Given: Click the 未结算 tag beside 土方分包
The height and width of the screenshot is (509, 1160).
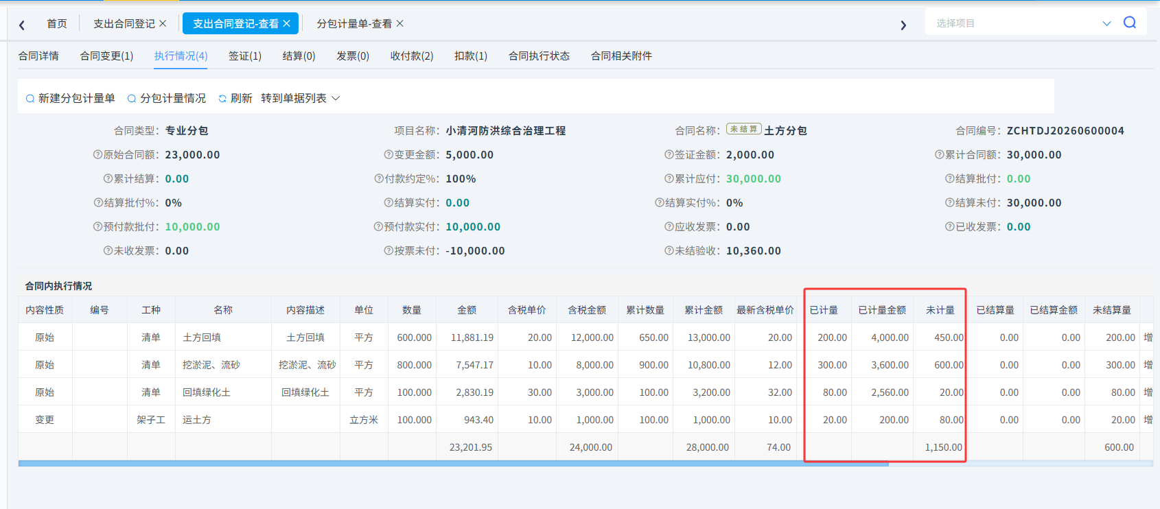Looking at the screenshot, I should click(x=744, y=129).
